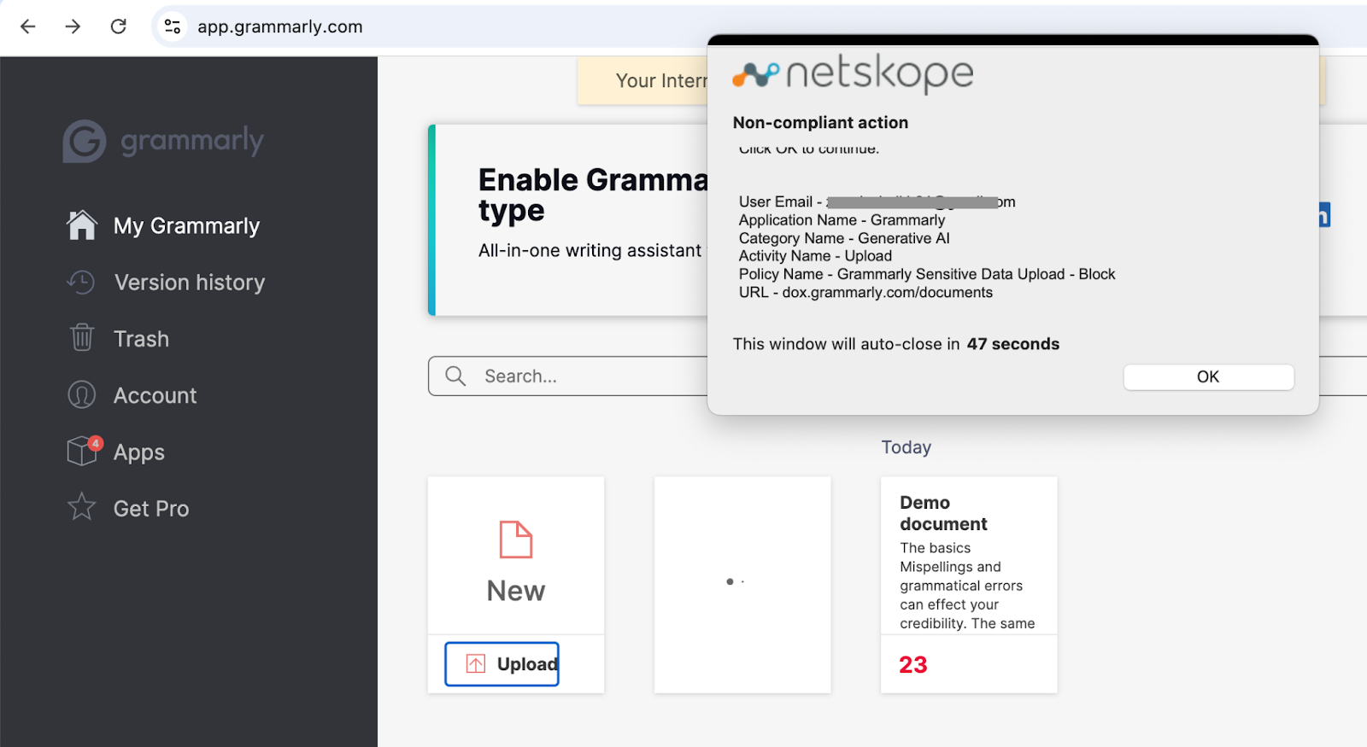This screenshot has height=747, width=1367.
Task: Click the Policy Name line in the dialog
Action: pos(927,274)
